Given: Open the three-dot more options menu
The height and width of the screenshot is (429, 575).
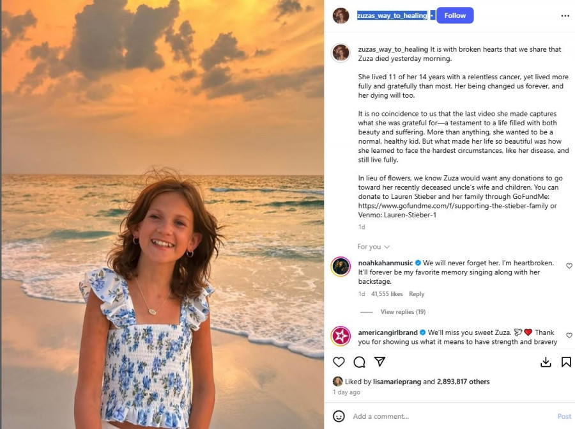Looking at the screenshot, I should click(x=565, y=16).
